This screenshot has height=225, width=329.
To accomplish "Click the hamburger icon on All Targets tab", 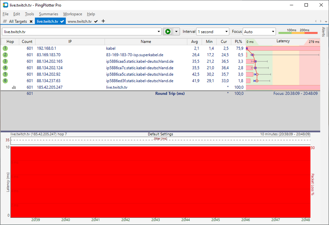I will point(5,21).
